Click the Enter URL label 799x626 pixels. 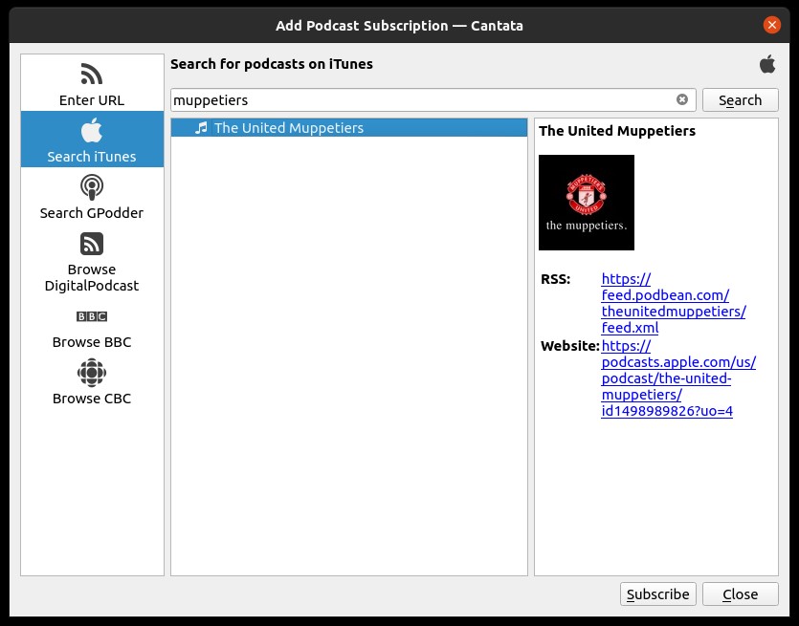92,100
